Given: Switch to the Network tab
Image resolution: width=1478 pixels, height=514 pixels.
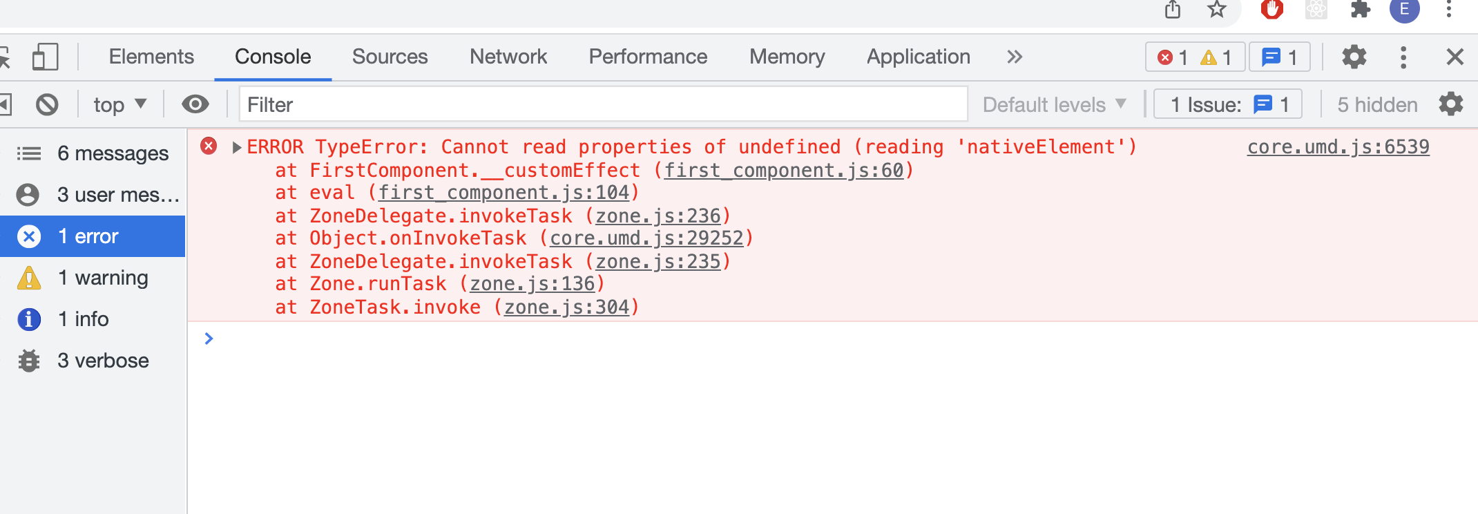Looking at the screenshot, I should pyautogui.click(x=508, y=57).
